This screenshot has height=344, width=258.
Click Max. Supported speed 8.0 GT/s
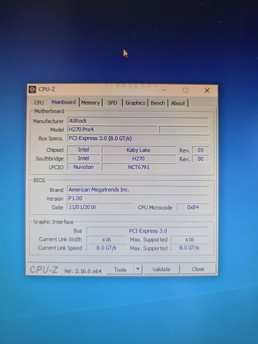point(189,248)
